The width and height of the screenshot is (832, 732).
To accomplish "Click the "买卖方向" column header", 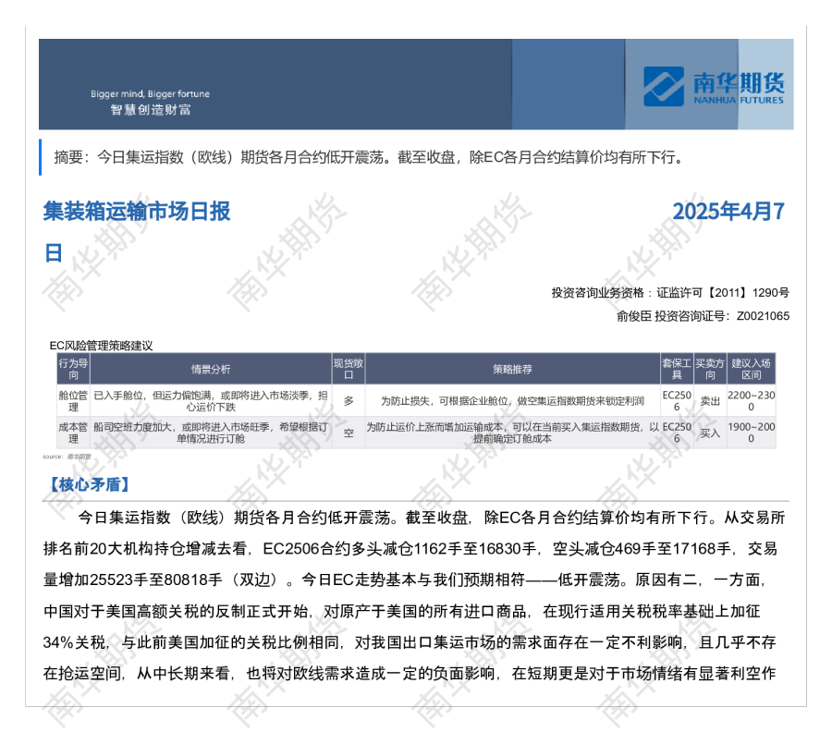I will click(710, 369).
